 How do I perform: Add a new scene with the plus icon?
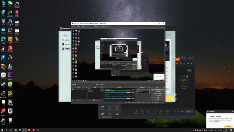coord(73,100)
